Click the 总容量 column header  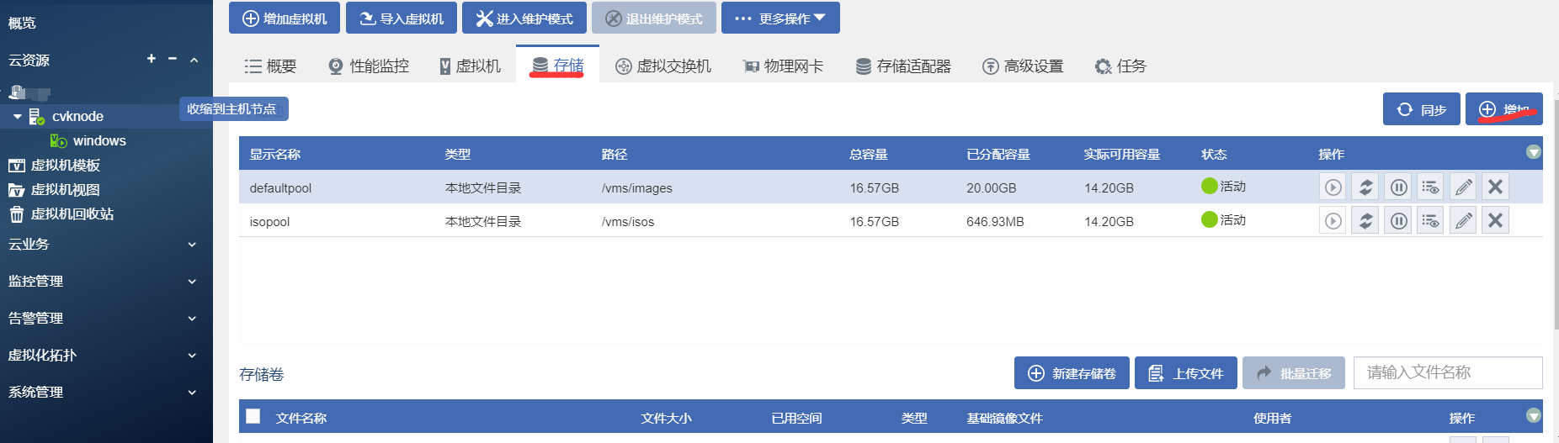pos(869,155)
